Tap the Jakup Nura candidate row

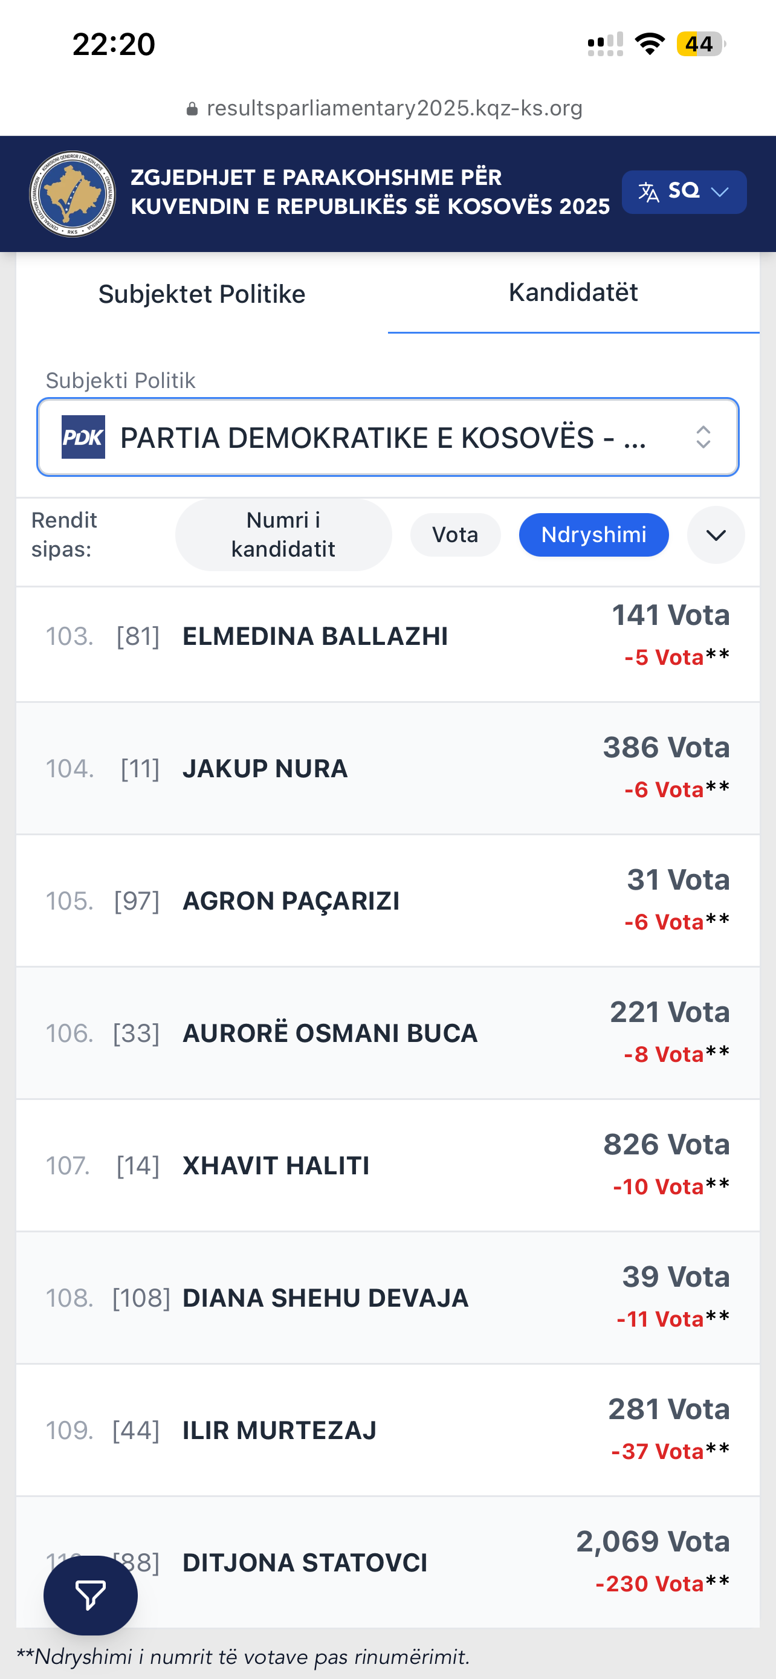pyautogui.click(x=387, y=768)
